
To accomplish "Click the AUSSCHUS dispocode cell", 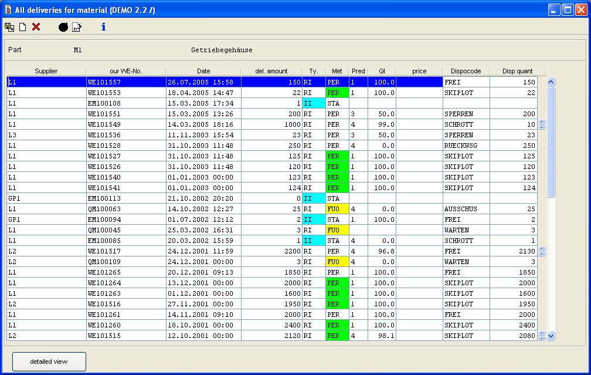I will point(466,209).
